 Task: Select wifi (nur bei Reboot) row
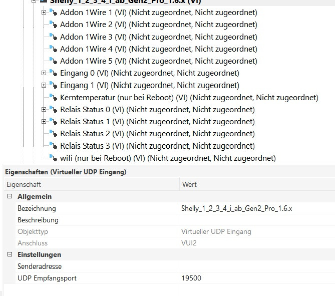coord(168,158)
